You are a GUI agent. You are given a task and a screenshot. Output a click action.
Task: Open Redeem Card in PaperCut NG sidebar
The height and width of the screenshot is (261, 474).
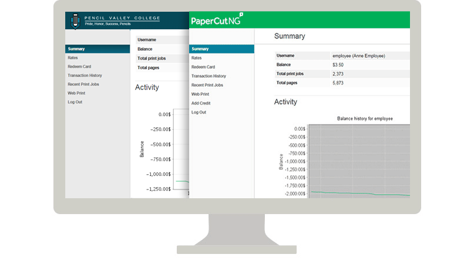click(x=203, y=67)
